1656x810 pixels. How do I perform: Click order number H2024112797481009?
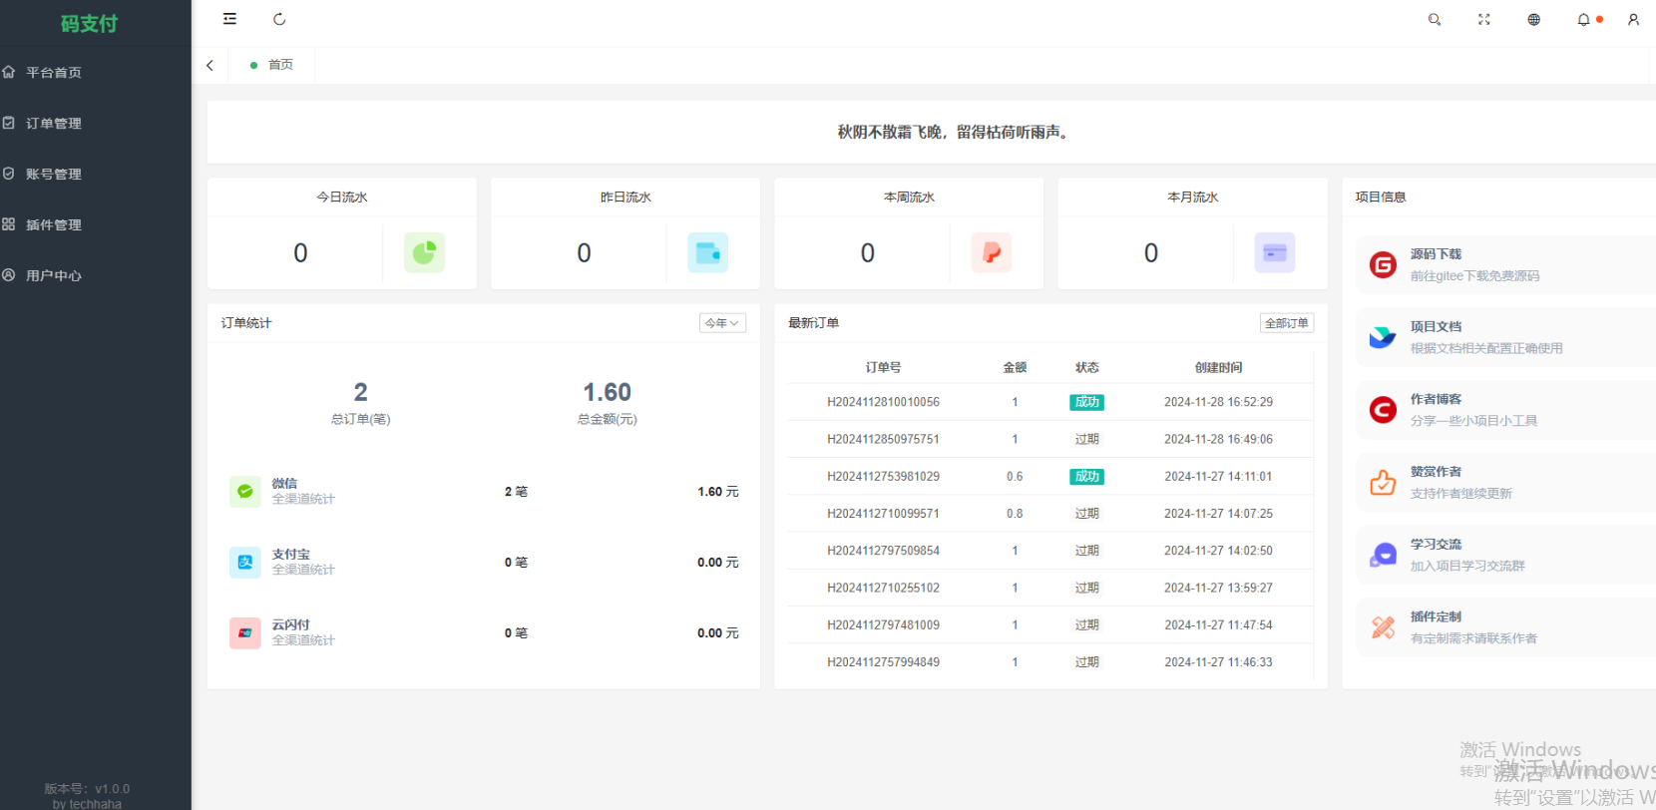pos(883,625)
